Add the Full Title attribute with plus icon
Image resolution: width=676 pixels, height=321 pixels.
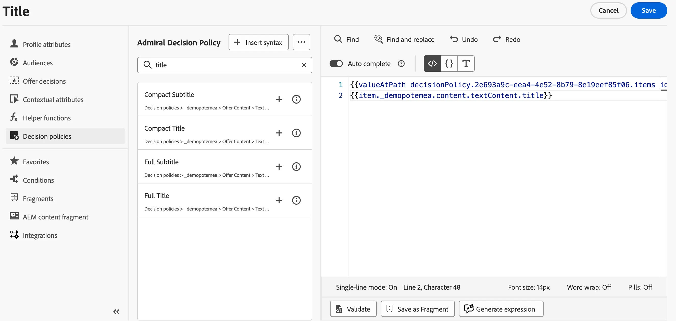pos(279,200)
